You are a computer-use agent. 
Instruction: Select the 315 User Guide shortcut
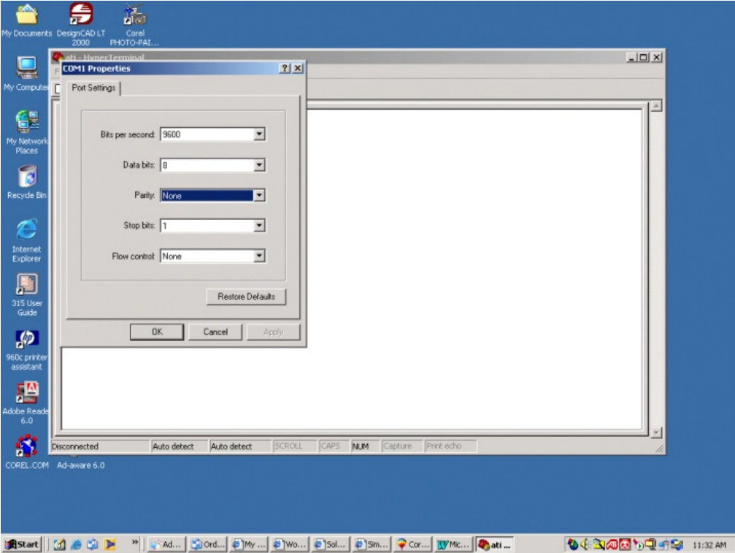tap(27, 294)
